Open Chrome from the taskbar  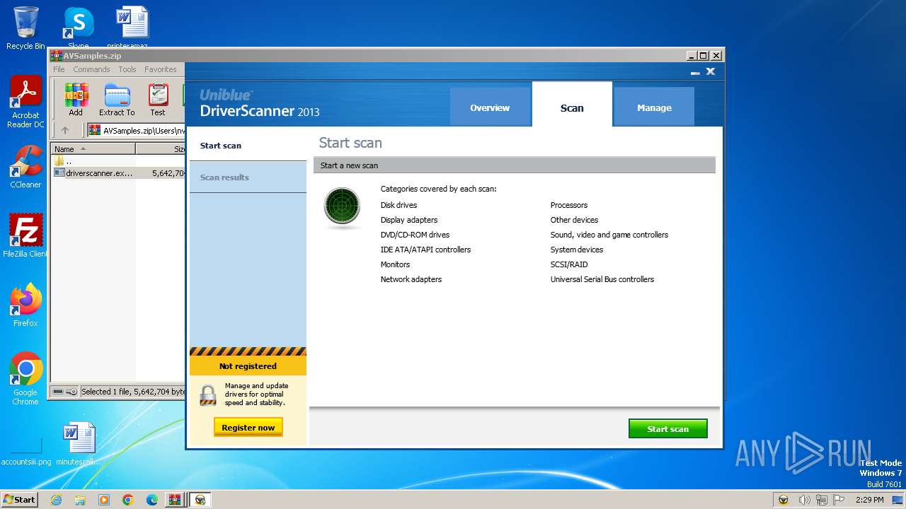click(128, 500)
